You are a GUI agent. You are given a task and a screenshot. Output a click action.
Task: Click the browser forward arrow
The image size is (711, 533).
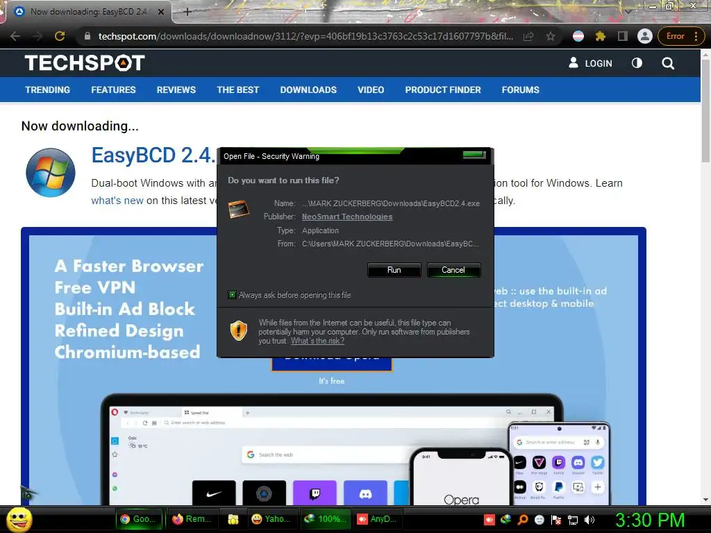(x=37, y=36)
